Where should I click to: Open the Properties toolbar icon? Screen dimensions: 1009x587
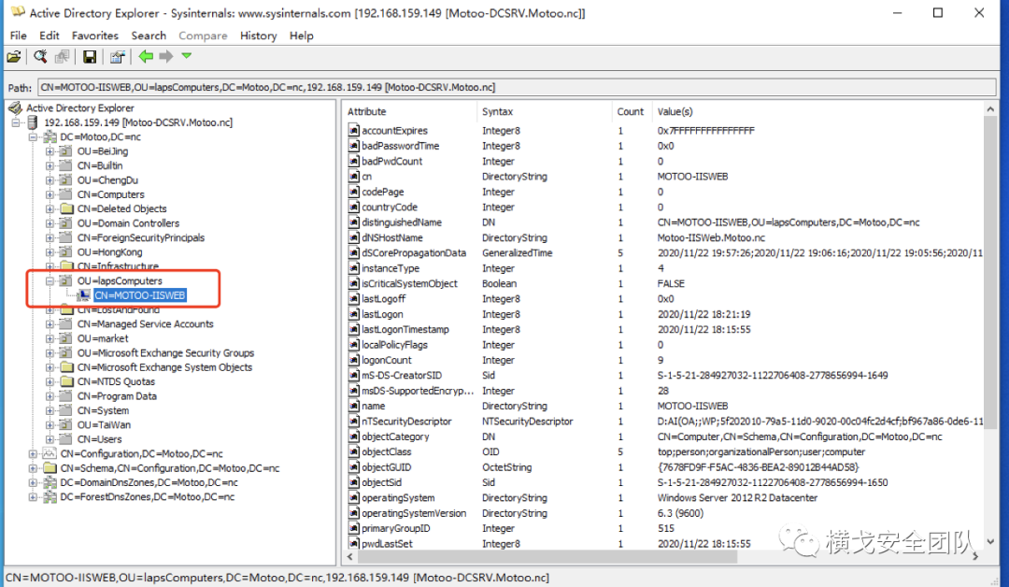(x=117, y=56)
